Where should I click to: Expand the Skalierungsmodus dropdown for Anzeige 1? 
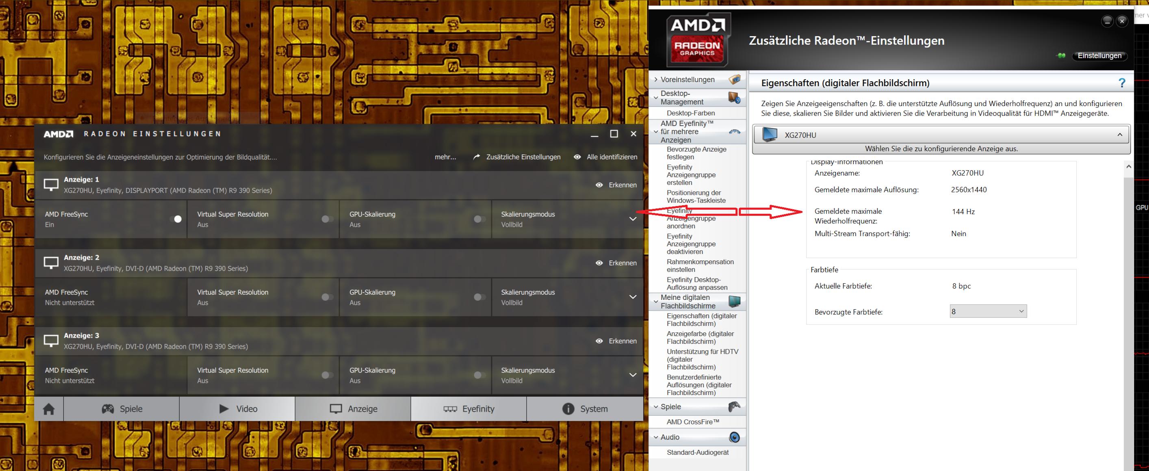coord(633,219)
